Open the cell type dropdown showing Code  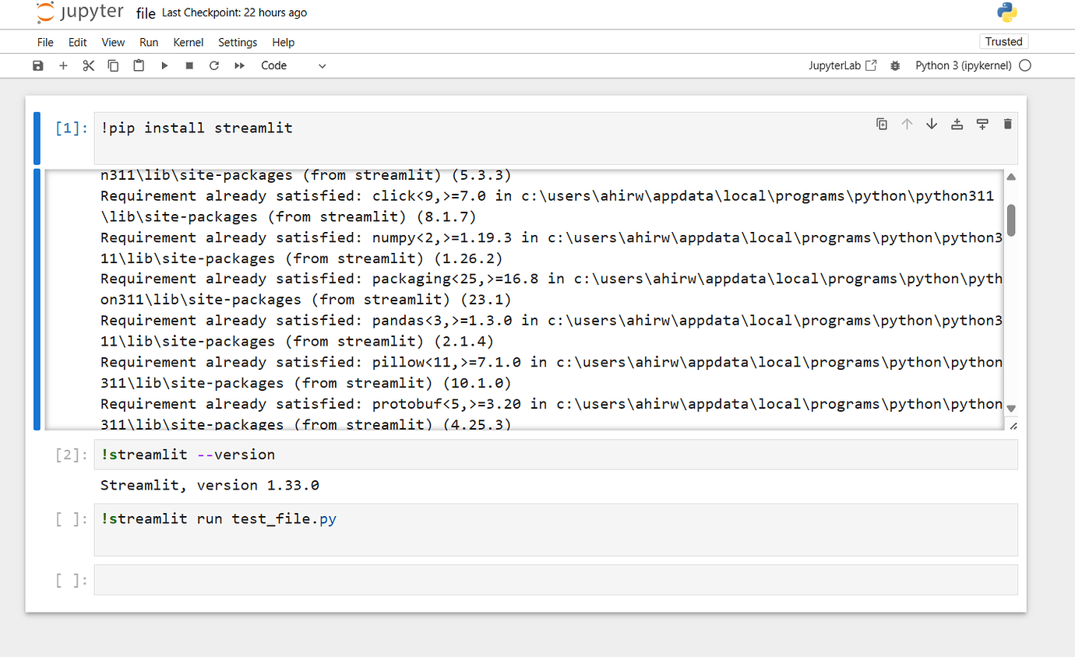(292, 65)
